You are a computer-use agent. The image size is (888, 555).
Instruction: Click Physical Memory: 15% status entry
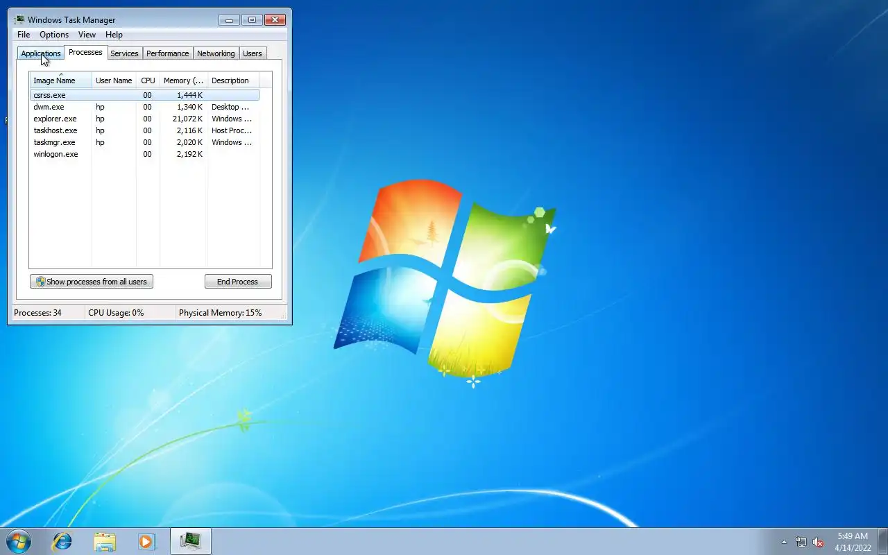point(221,313)
